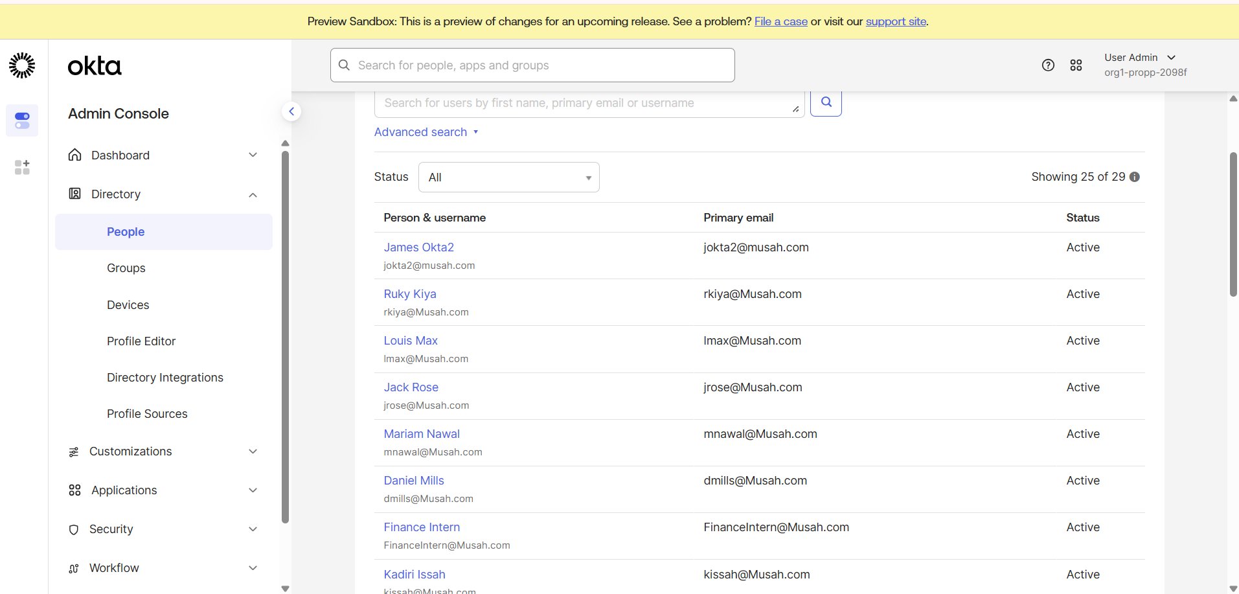This screenshot has height=594, width=1239.
Task: Click the Showing 25 of 29 count text
Action: tap(1078, 177)
